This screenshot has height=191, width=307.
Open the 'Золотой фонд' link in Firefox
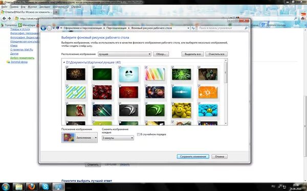click(x=19, y=62)
